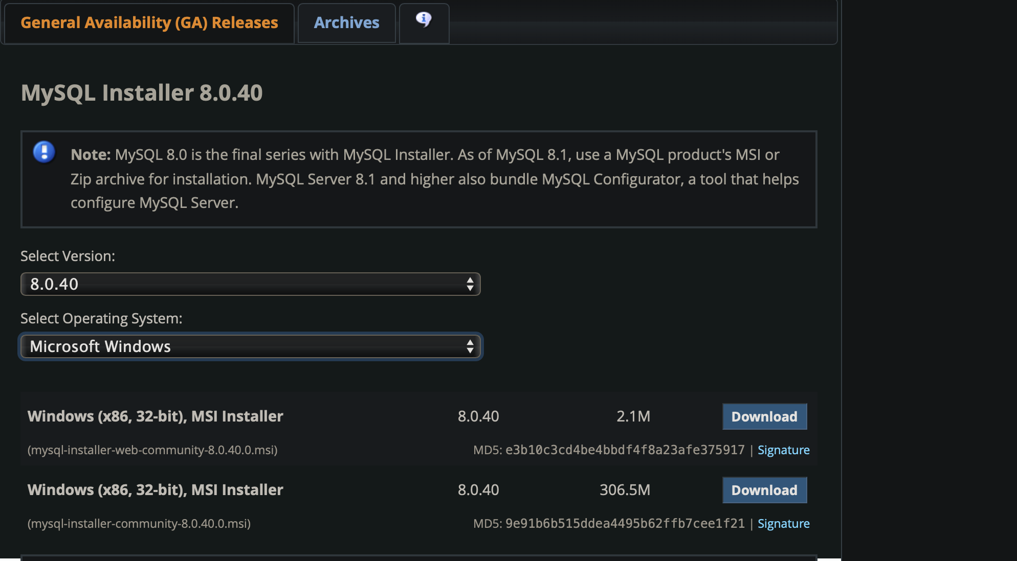
Task: Click the first Windows (x86, 32-bit) MSI Installer title
Action: (x=155, y=416)
